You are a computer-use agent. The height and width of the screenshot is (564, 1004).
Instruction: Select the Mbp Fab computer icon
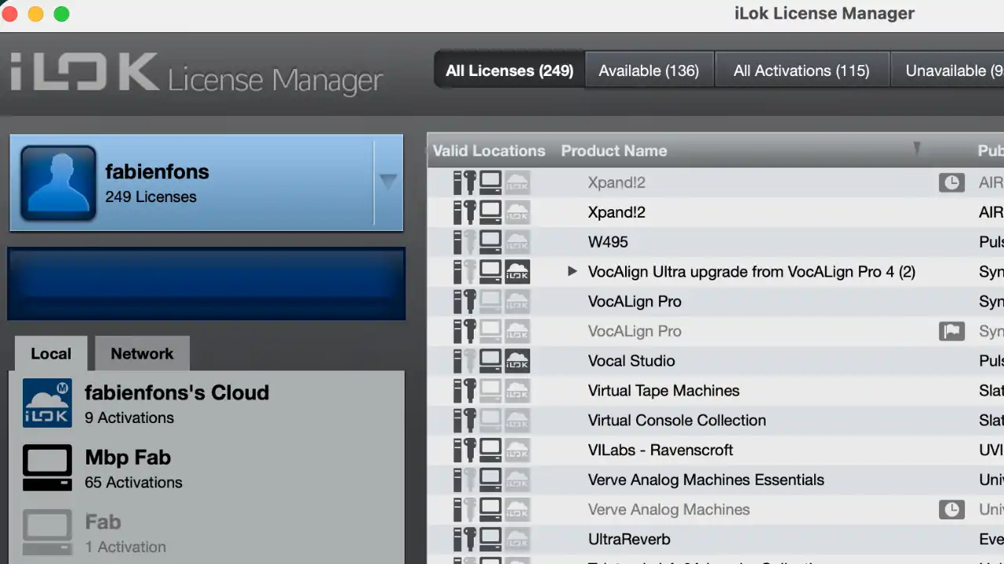47,468
